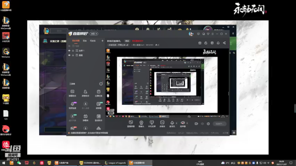Open the teleprompter (读弹幕) tool

[x=98, y=106]
